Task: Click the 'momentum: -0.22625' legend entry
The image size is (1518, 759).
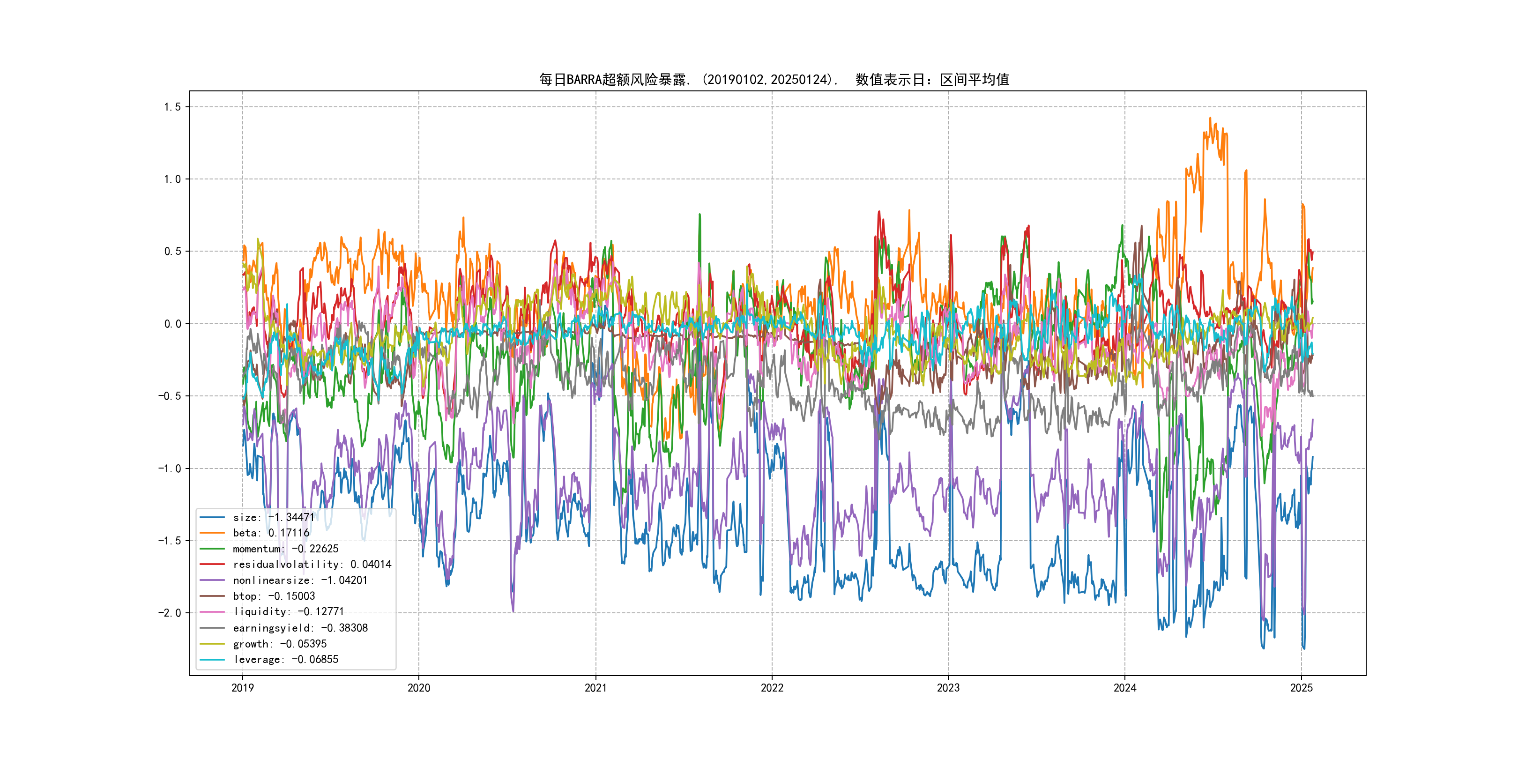Action: (286, 549)
